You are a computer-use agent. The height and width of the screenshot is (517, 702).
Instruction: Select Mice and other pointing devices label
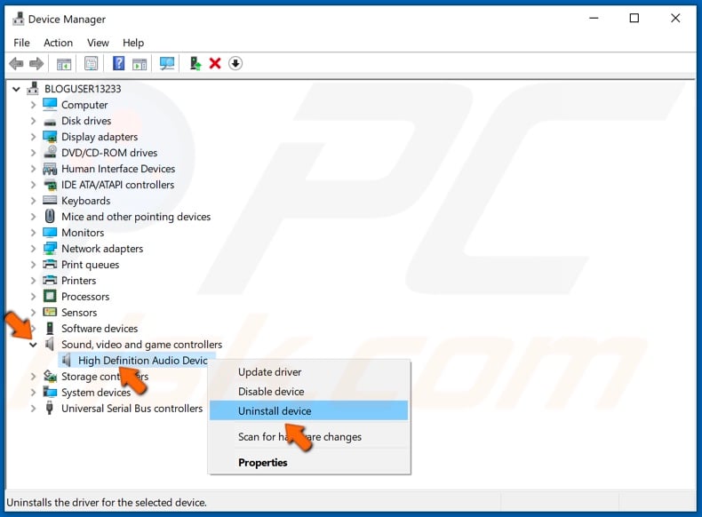coord(136,217)
